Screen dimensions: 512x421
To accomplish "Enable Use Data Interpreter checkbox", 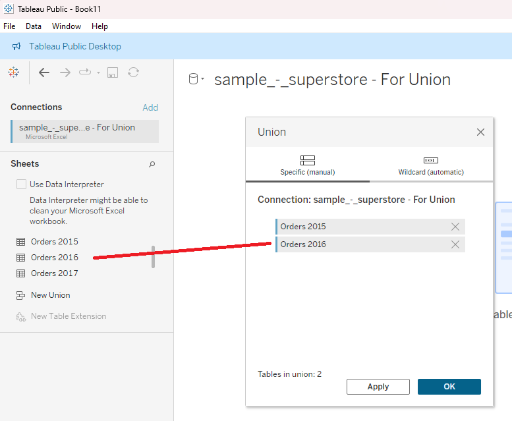I will tap(22, 184).
